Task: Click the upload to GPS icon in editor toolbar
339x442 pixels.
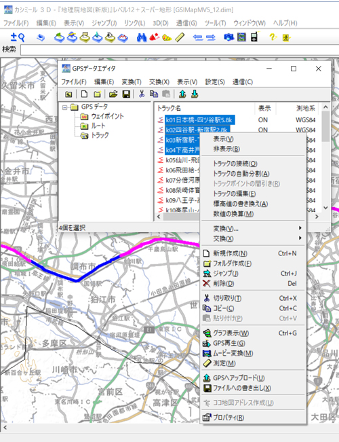Action: coord(182,94)
